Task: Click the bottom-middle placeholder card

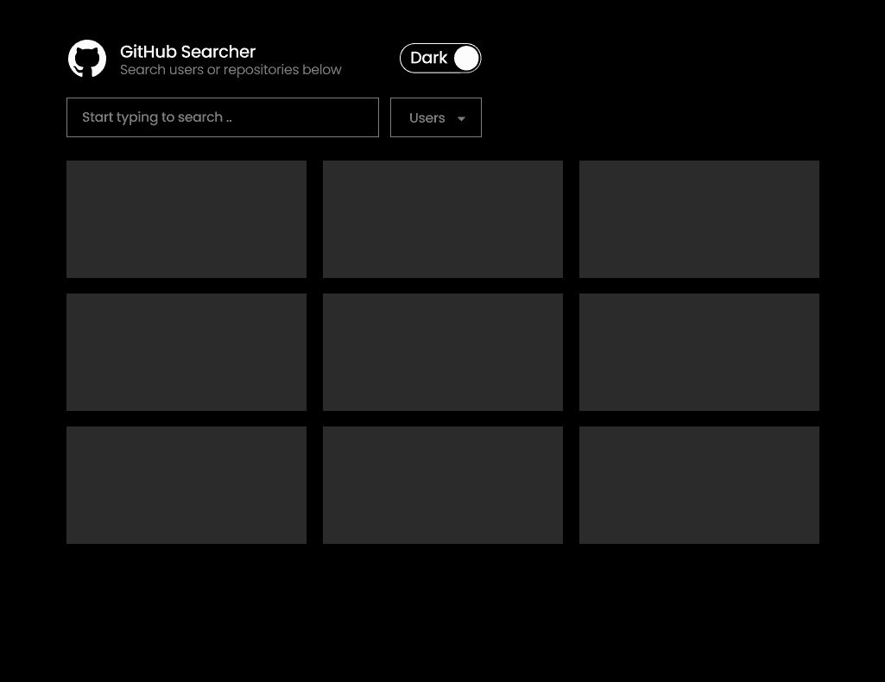Action: [443, 485]
